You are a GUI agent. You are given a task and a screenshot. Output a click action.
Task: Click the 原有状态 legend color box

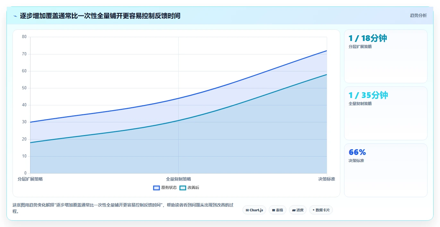(157, 188)
